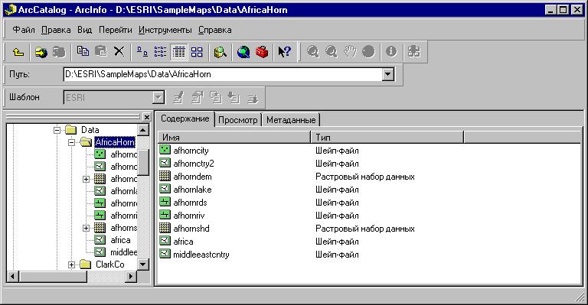Select ClarkCo folder in tree
Viewport: 588px width, 305px height.
tap(110, 264)
